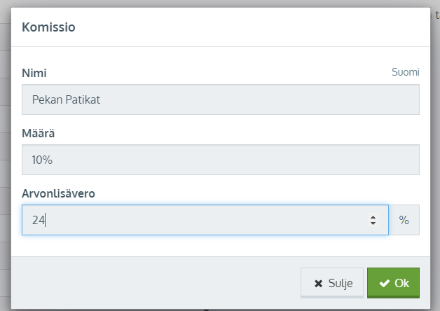
Task: Click the Nimi label
Action: pos(34,73)
